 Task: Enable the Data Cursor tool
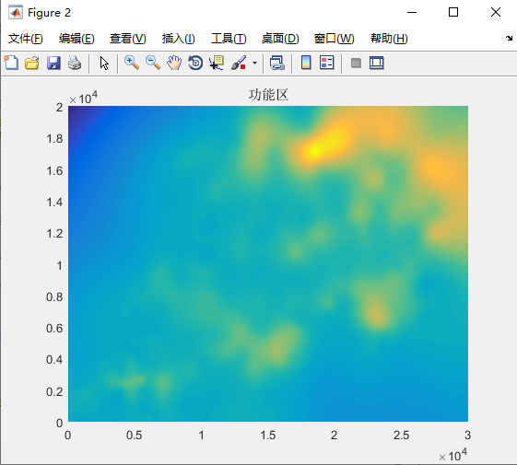[x=217, y=63]
